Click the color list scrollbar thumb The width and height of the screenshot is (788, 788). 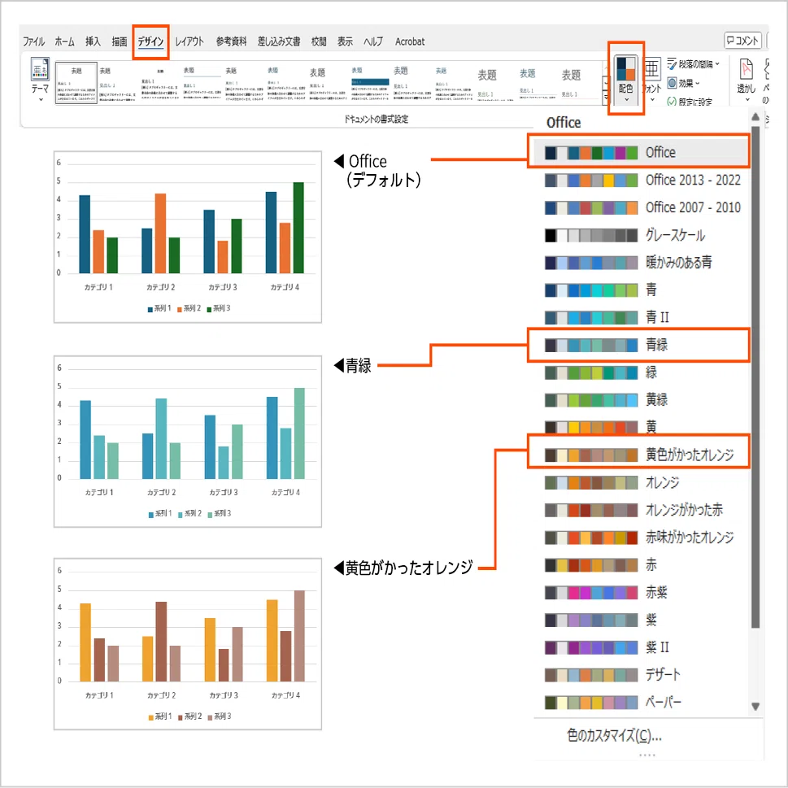(x=755, y=377)
